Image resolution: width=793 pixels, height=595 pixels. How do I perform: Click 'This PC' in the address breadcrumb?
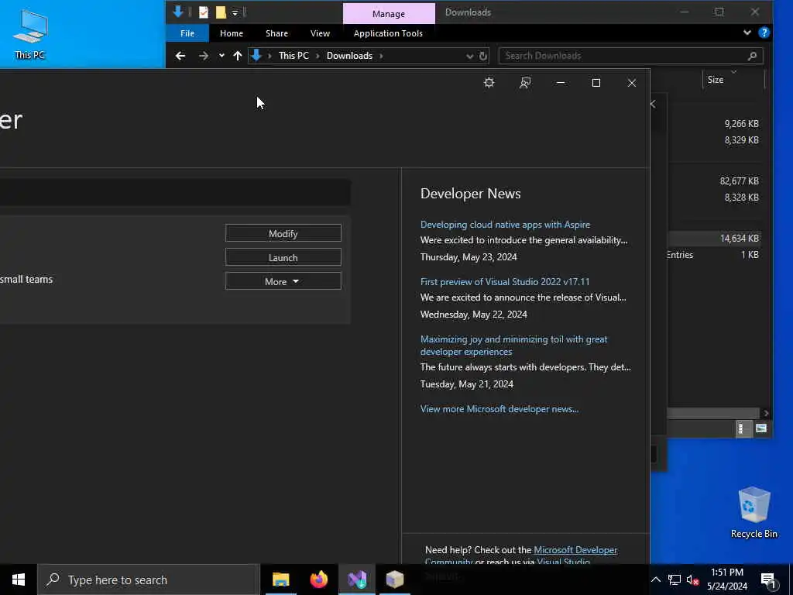294,56
